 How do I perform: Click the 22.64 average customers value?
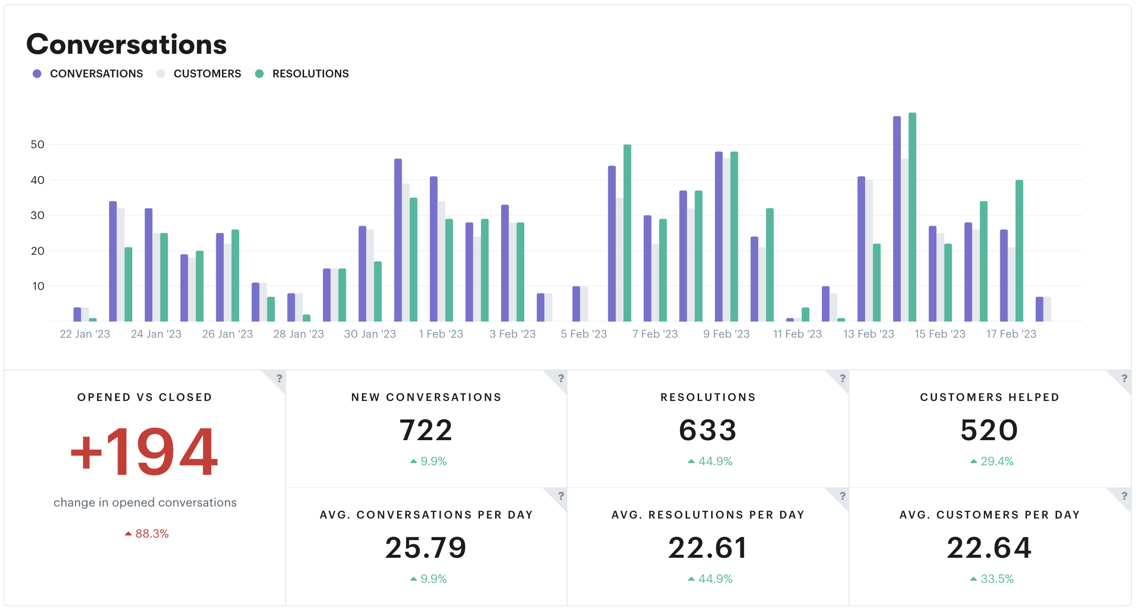pos(989,548)
